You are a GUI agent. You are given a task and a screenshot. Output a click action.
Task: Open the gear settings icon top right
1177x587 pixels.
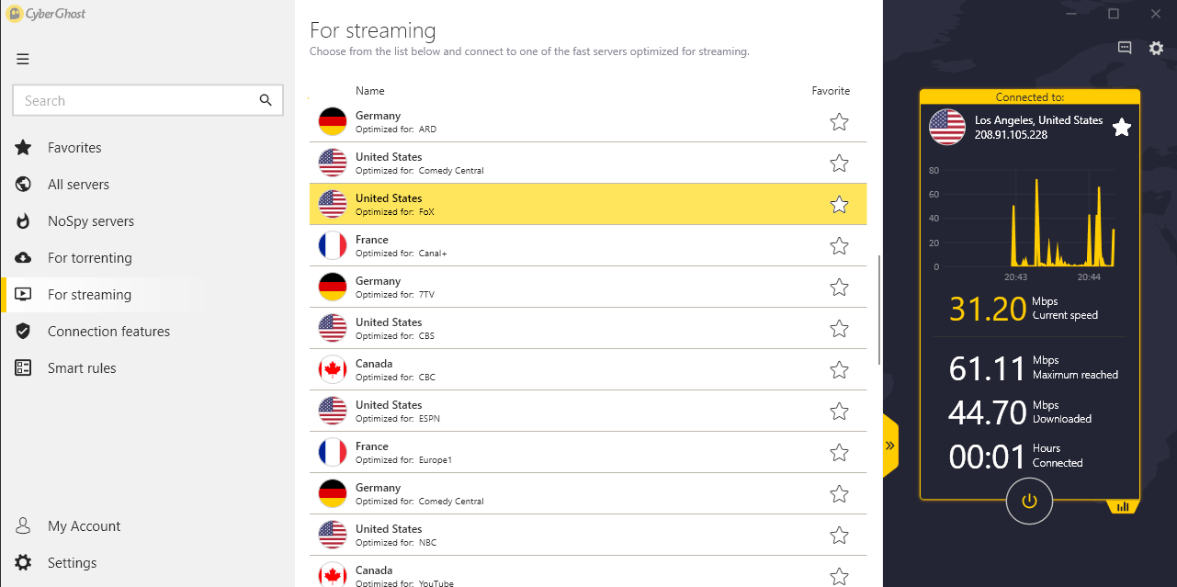1157,48
